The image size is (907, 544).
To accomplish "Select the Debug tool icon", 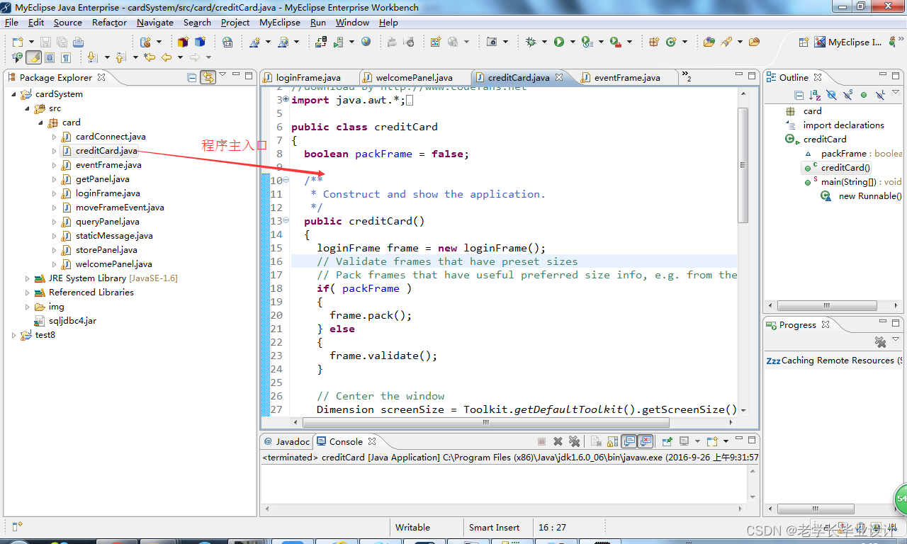I will (x=531, y=42).
